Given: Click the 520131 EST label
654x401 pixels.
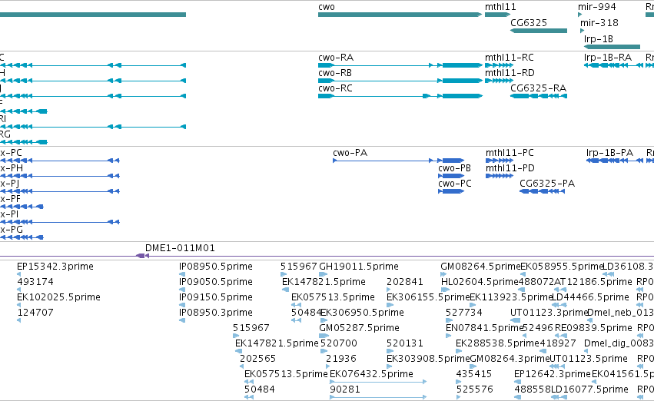Looking at the screenshot, I should [x=405, y=343].
